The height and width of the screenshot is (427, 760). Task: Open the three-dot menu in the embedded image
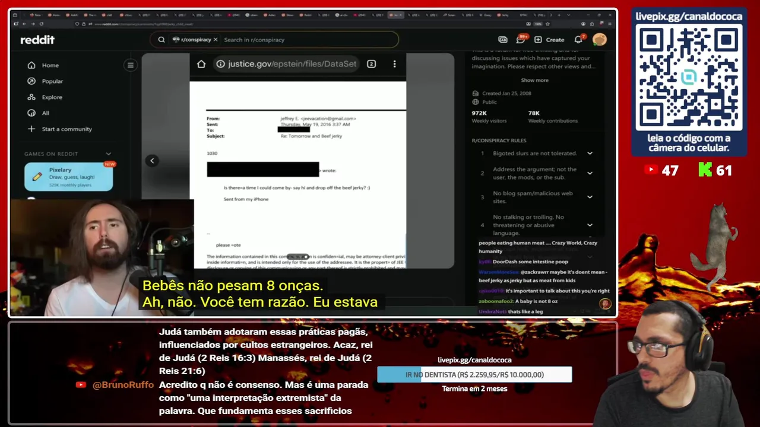394,64
